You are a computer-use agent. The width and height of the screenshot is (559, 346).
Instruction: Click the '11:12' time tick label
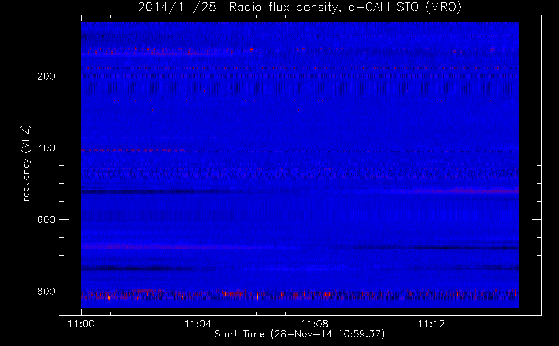pos(432,324)
